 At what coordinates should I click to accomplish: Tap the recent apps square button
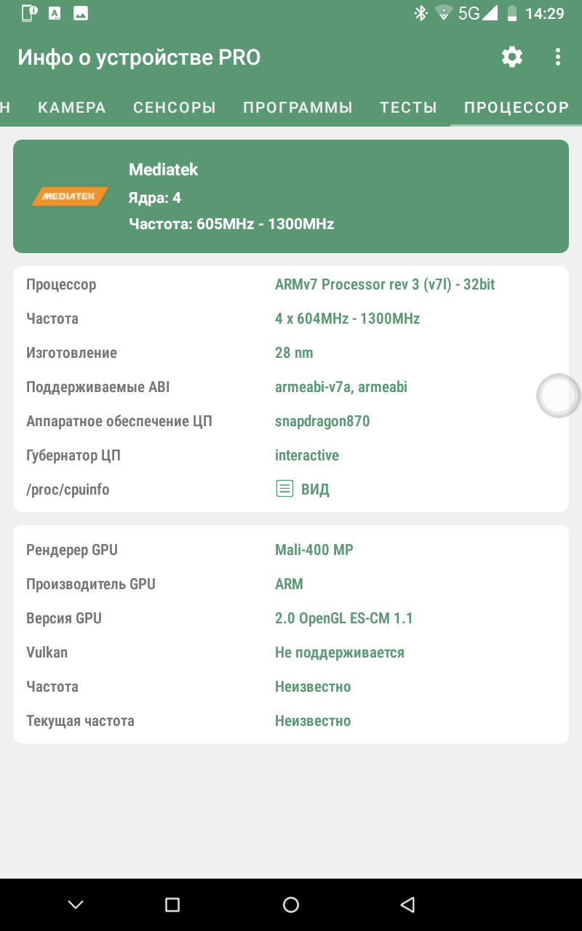click(x=172, y=904)
